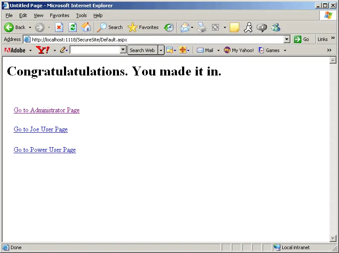The width and height of the screenshot is (339, 253).
Task: Follow the Go to Power User Page link
Action: click(44, 150)
